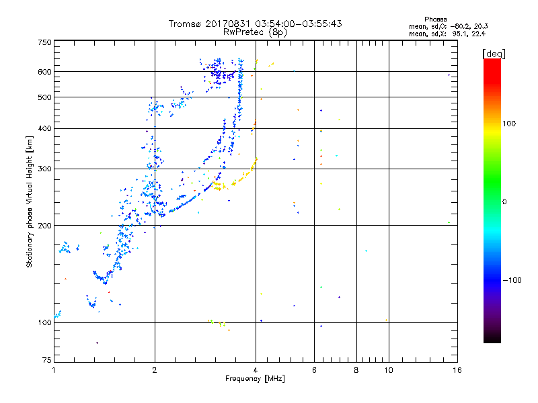The image size is (538, 403).
Task: Click the colorbar '-100' tick label
Action: [512, 280]
